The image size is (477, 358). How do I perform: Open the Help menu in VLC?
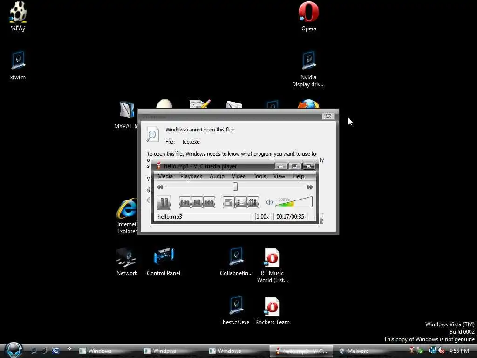point(299,176)
